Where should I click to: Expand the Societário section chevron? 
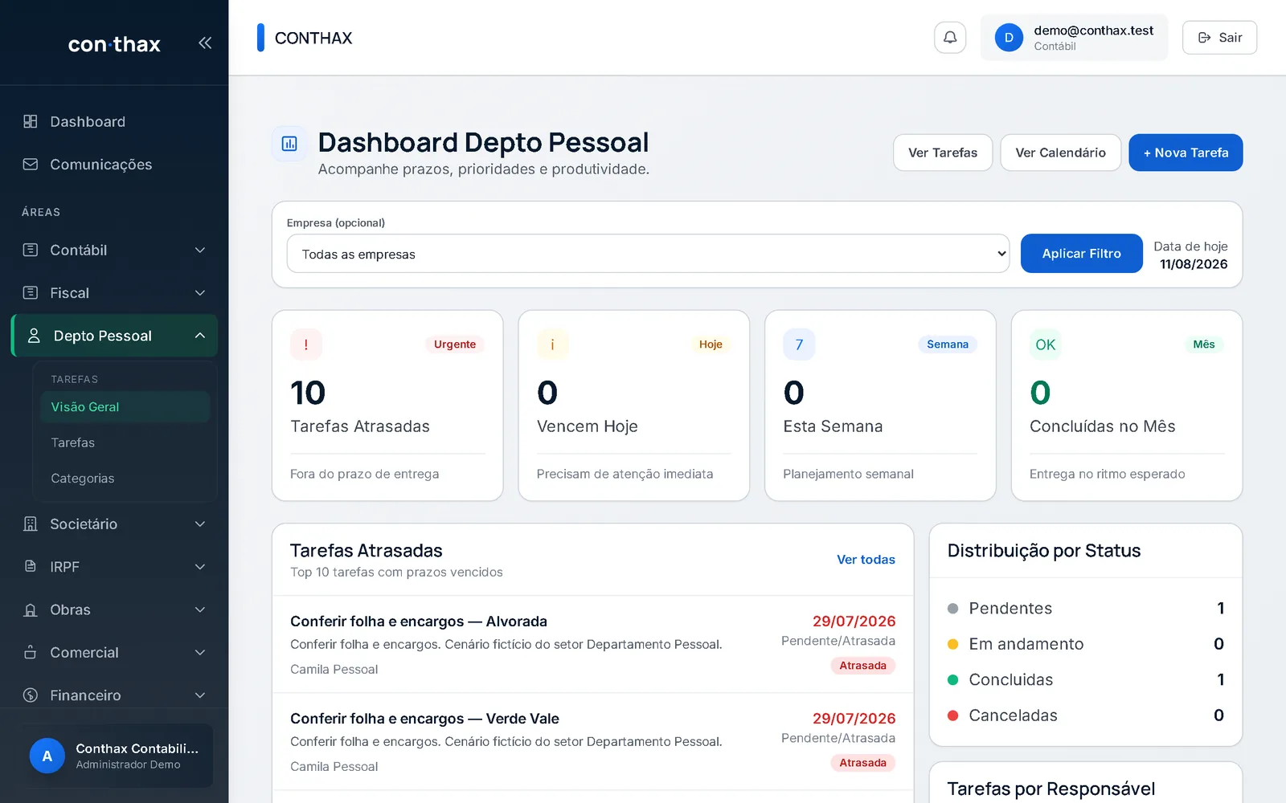[200, 524]
